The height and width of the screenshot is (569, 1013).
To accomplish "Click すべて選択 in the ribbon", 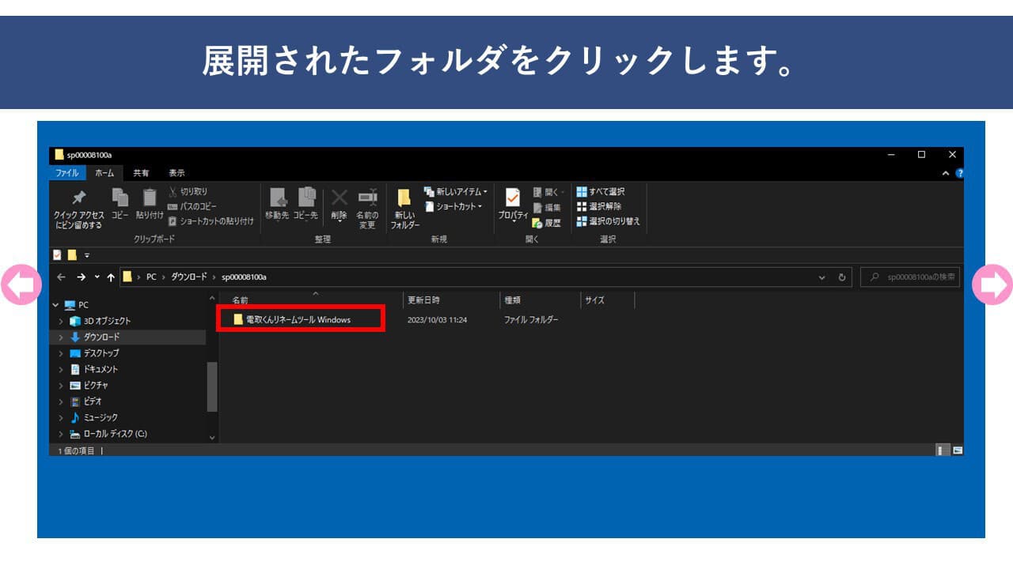I will tap(601, 191).
